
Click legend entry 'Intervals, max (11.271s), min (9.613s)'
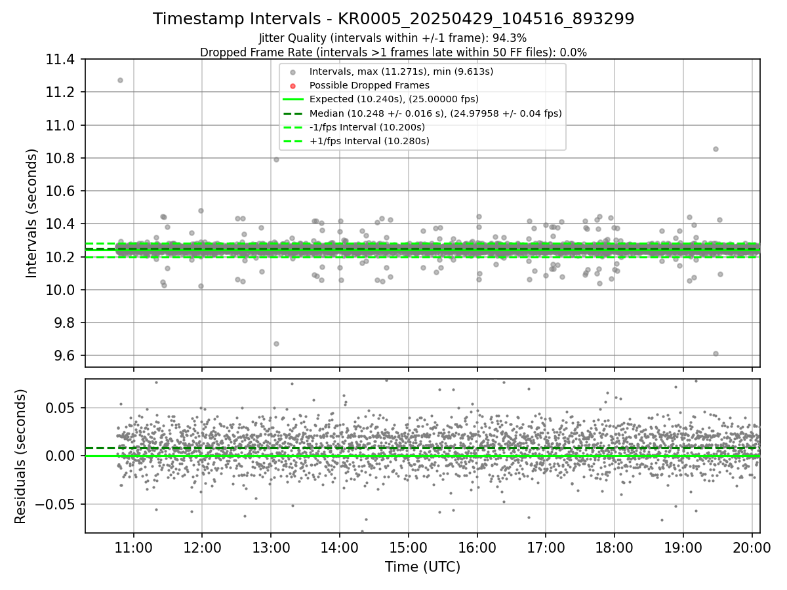pyautogui.click(x=401, y=71)
